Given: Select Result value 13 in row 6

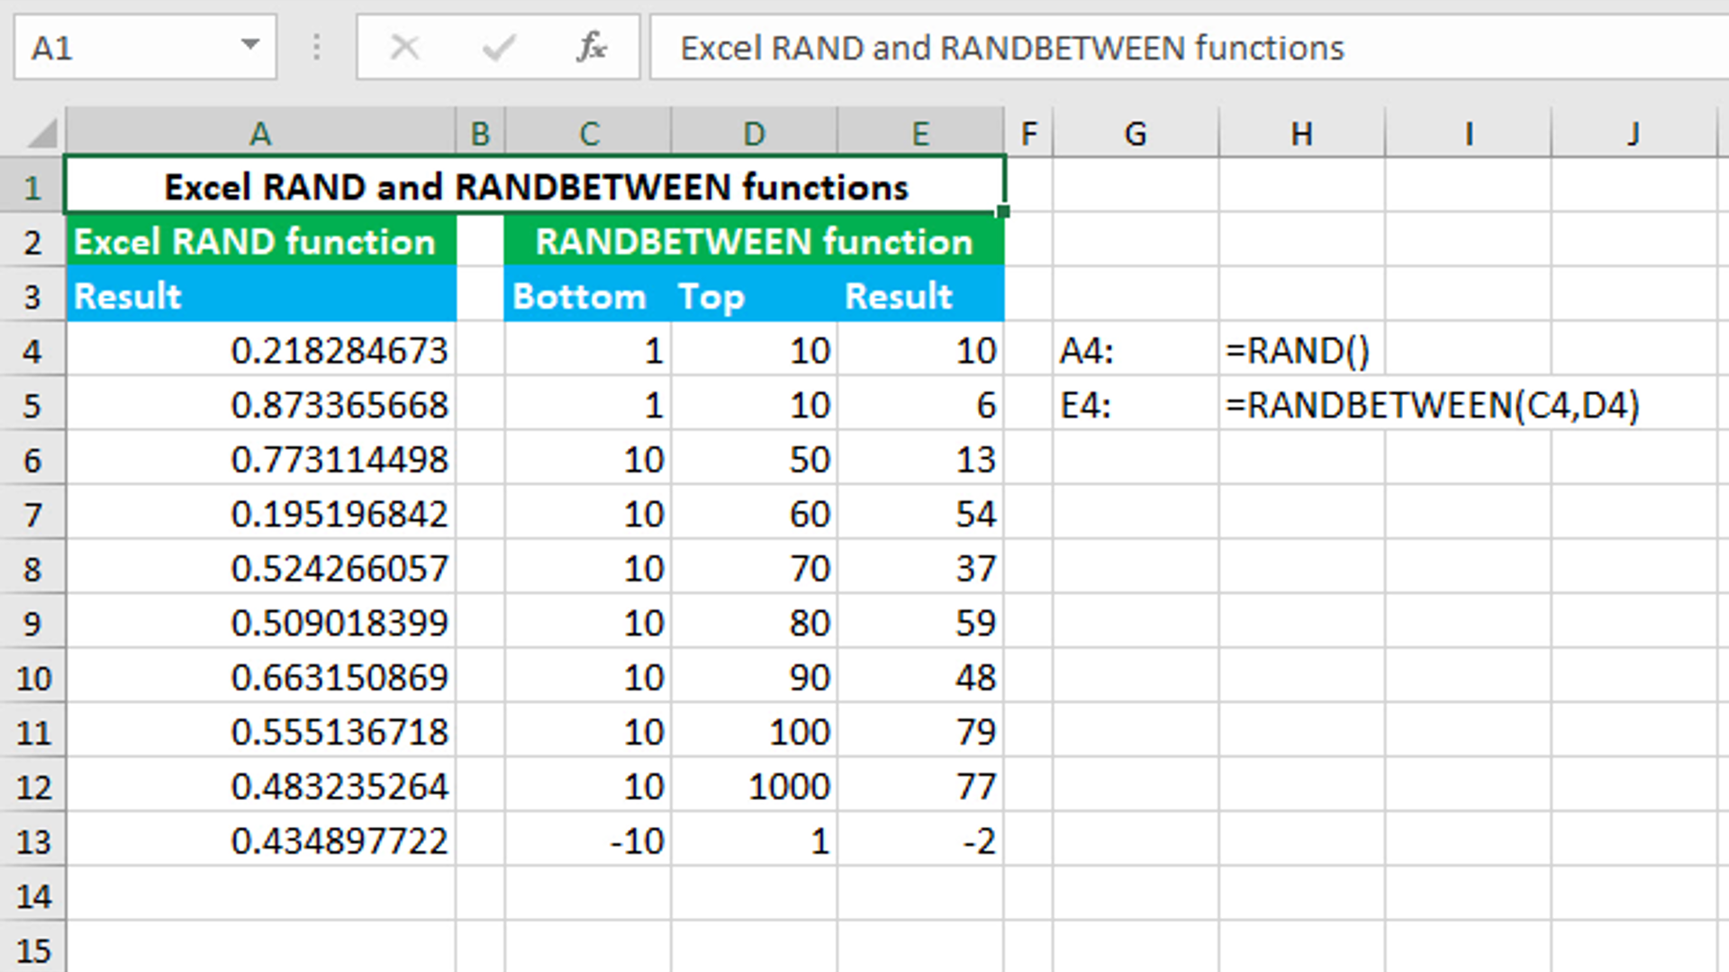Looking at the screenshot, I should tap(920, 460).
